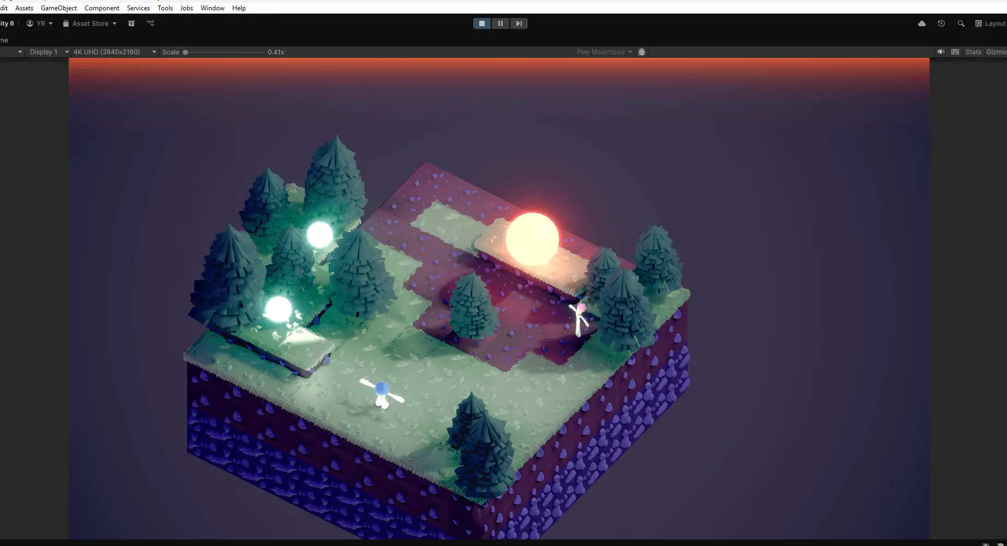This screenshot has height=546, width=1007.
Task: Pause the running game
Action: pos(500,23)
